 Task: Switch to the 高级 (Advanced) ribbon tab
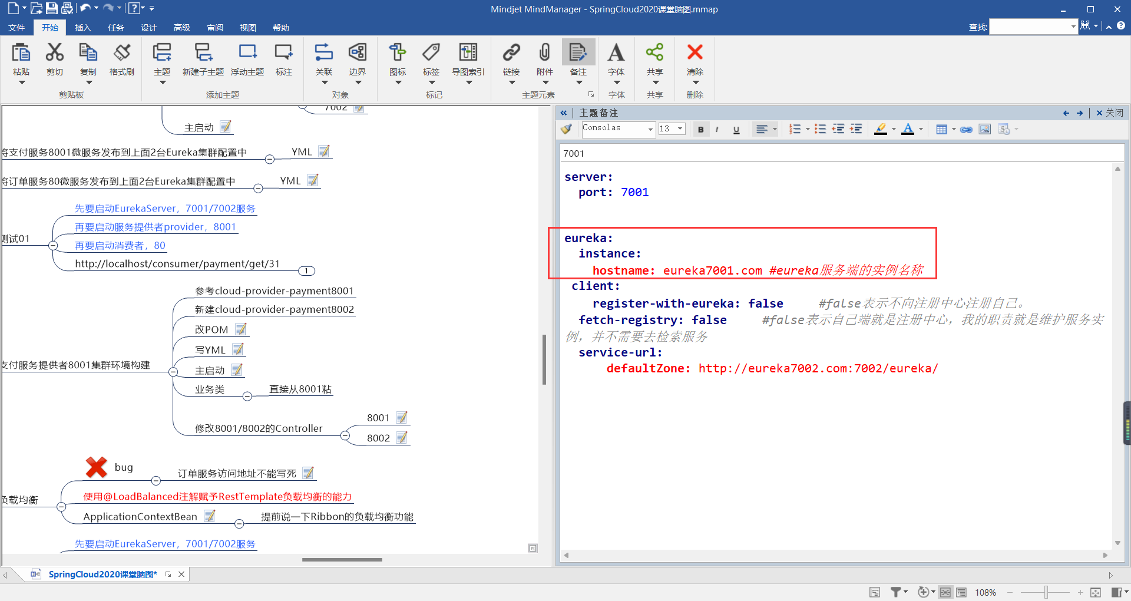(182, 28)
